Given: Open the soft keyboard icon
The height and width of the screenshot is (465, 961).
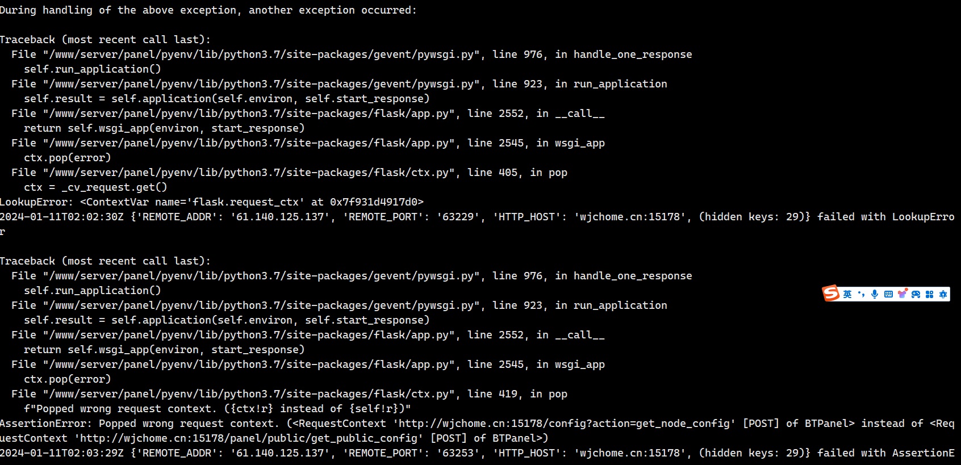Looking at the screenshot, I should click(888, 294).
